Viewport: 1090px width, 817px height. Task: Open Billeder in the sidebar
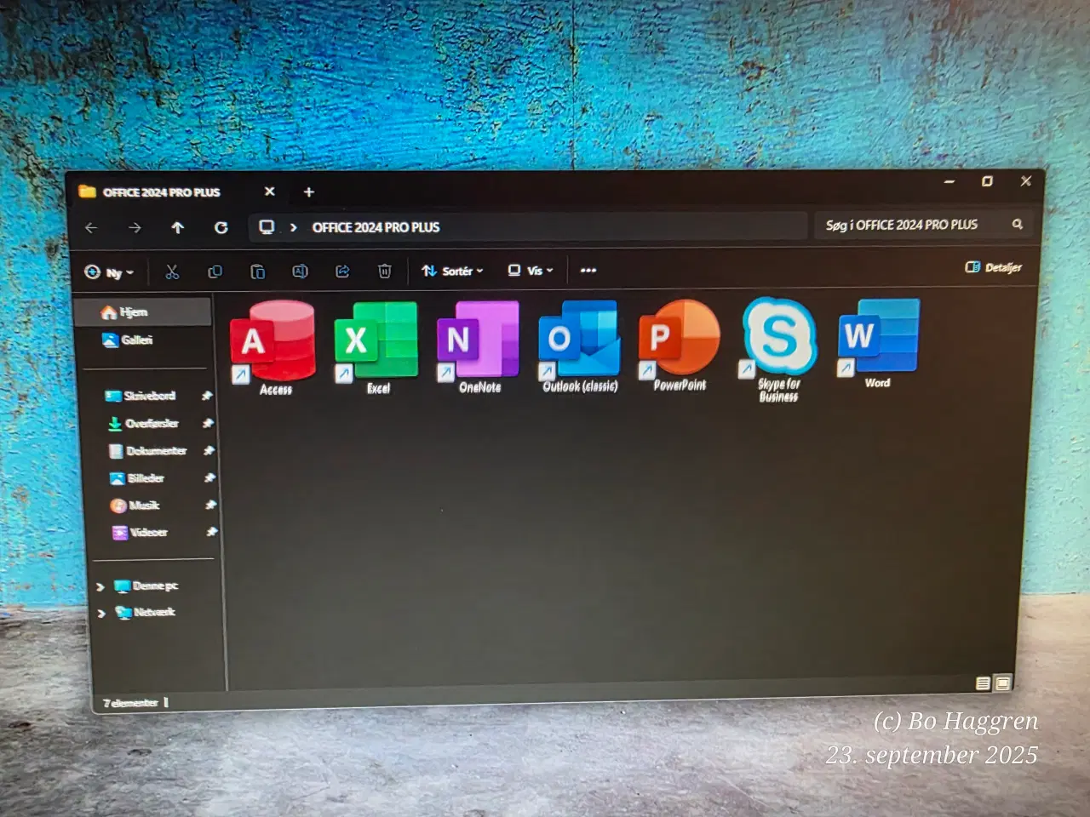click(x=136, y=478)
